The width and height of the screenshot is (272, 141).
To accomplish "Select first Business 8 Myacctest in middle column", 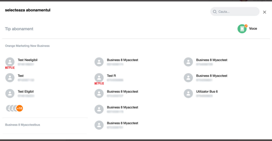I will tap(122, 60).
